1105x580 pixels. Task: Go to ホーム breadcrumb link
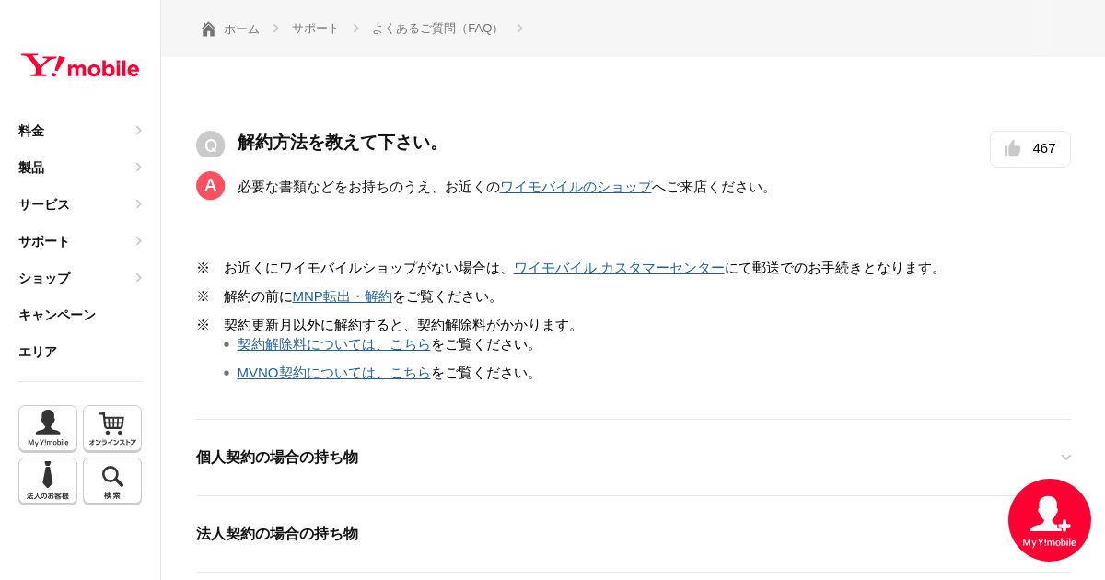(x=241, y=29)
